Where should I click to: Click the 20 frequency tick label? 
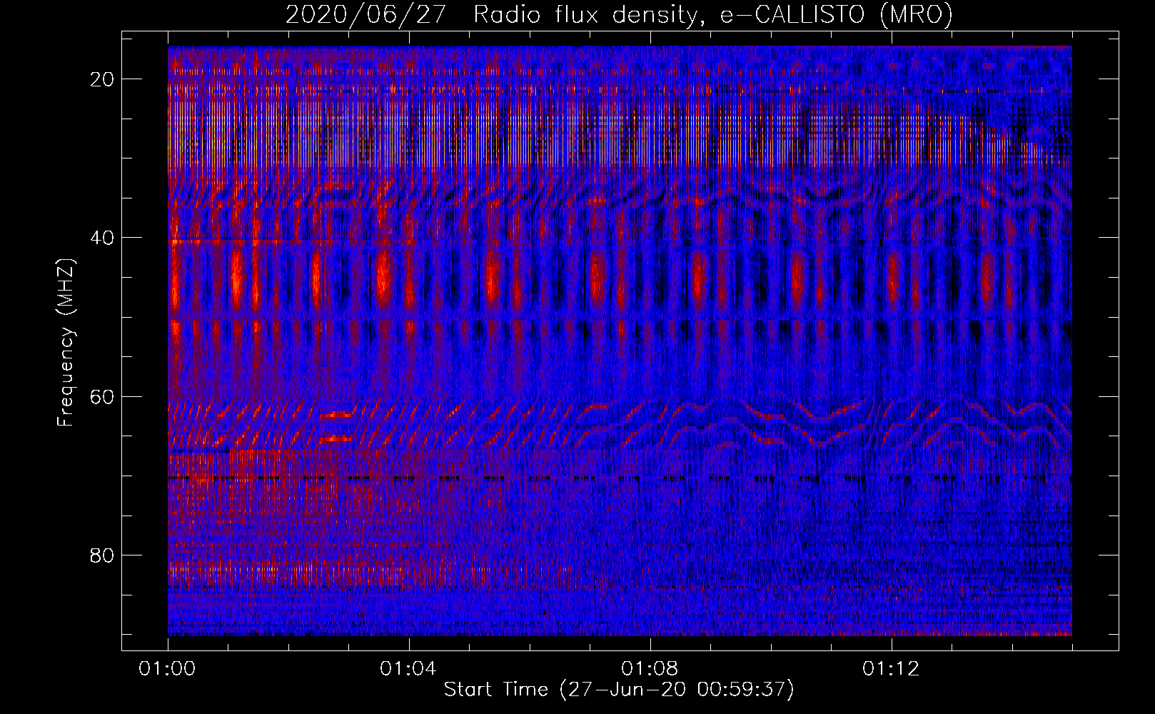coord(103,79)
